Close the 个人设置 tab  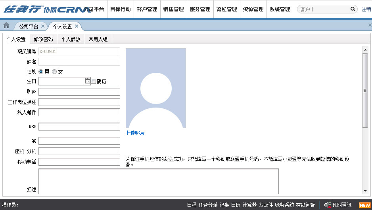tap(77, 26)
